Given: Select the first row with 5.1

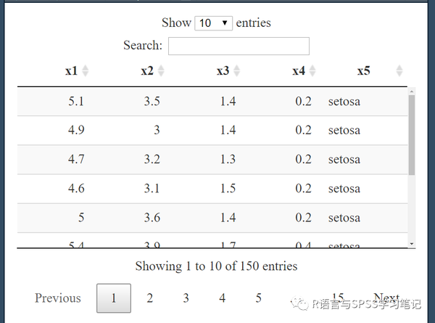Looking at the screenshot, I should click(x=212, y=102).
